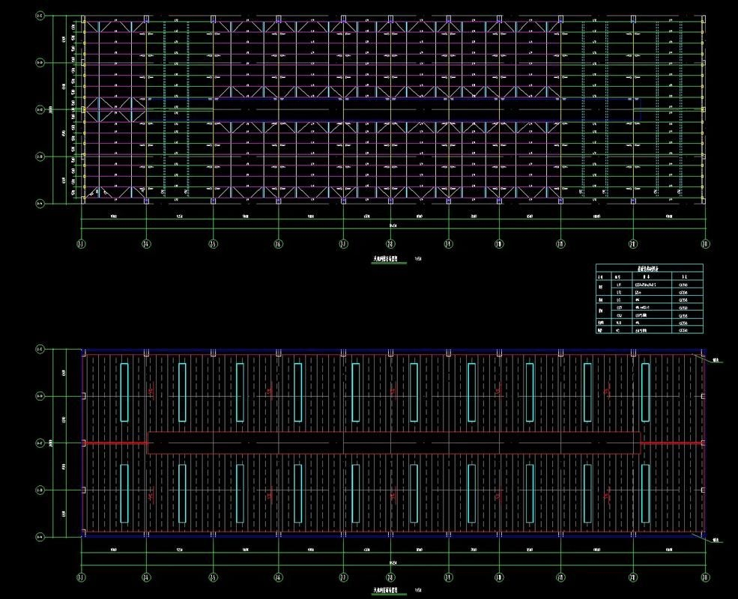This screenshot has width=738, height=599.
Task: Select the lower-left cyan skylight rectangle
Action: pyautogui.click(x=124, y=493)
